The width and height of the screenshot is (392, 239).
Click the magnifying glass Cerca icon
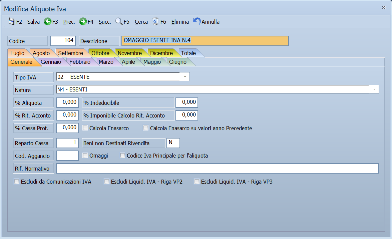[119, 21]
